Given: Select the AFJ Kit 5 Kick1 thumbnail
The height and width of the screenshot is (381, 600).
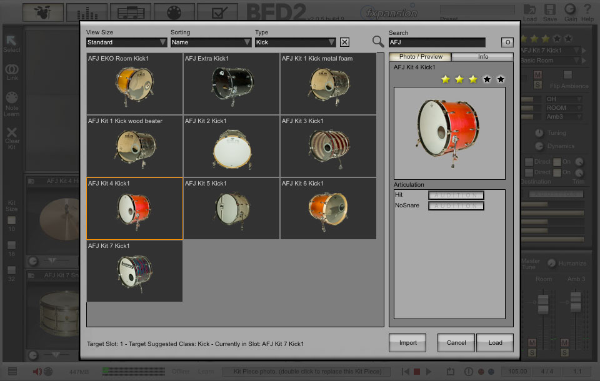Looking at the screenshot, I should coord(231,209).
